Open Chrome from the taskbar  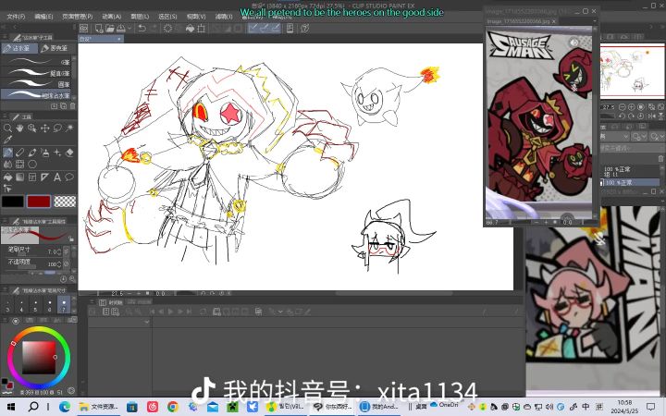coord(172,407)
